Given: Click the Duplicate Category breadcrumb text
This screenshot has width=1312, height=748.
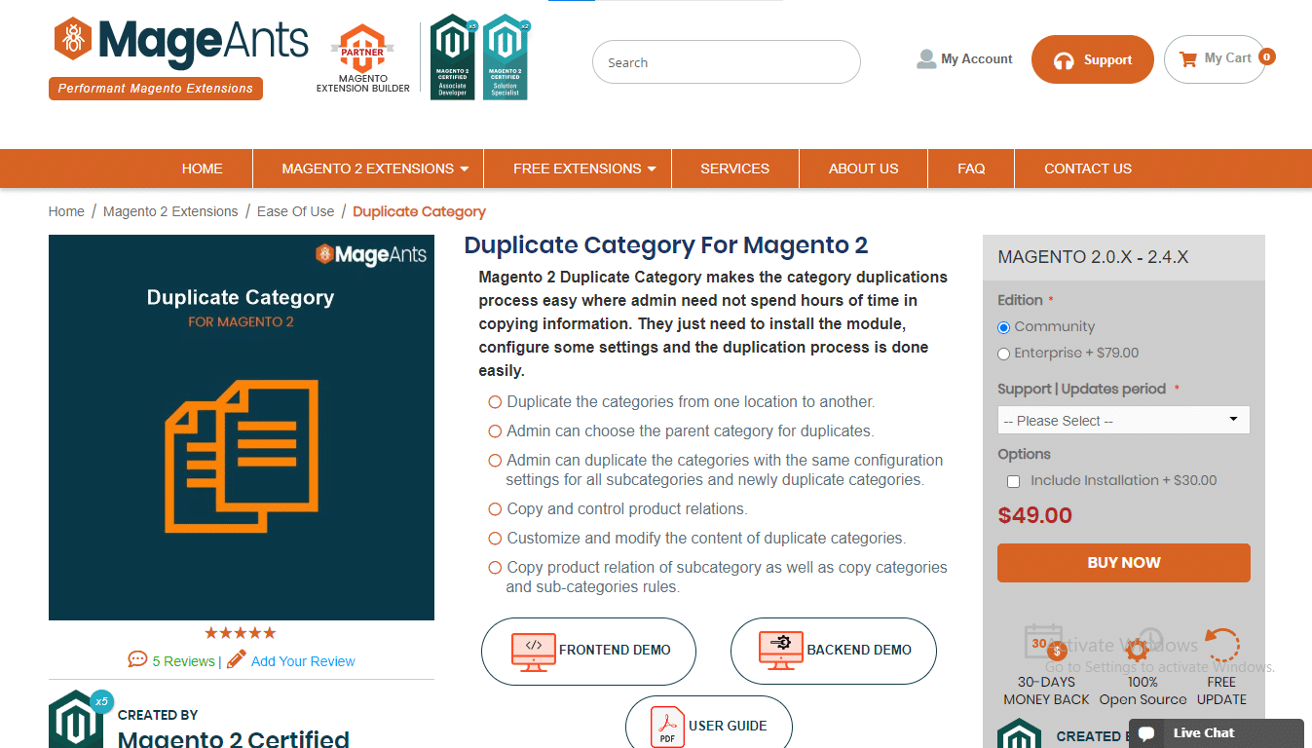Looking at the screenshot, I should click(x=419, y=211).
